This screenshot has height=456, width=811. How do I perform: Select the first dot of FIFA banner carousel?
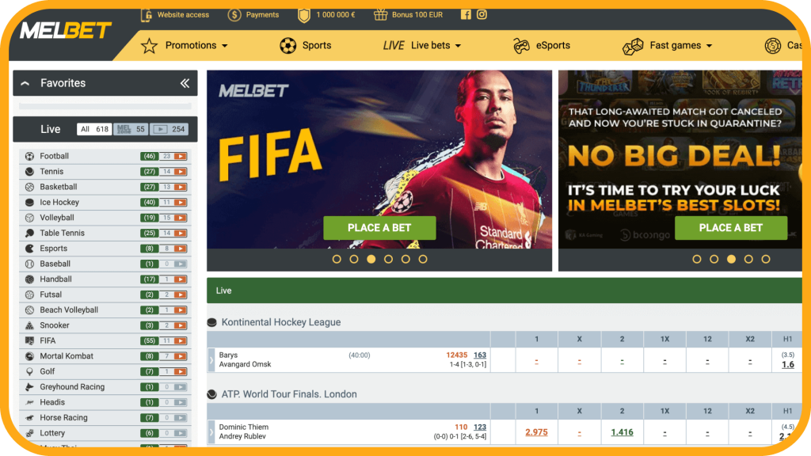tap(337, 259)
